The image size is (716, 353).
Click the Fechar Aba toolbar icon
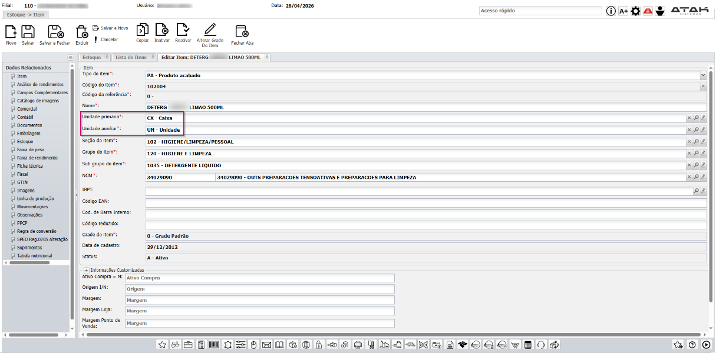[242, 32]
